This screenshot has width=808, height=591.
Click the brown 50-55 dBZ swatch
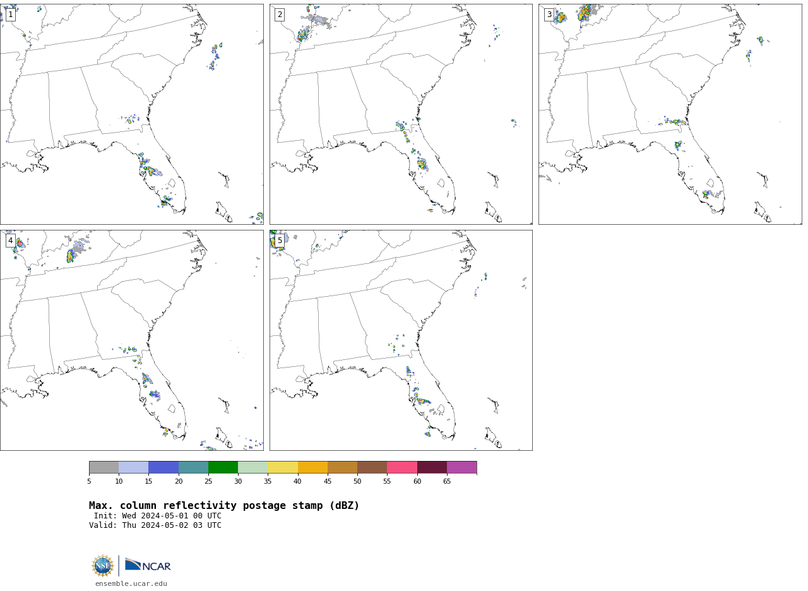point(372,467)
